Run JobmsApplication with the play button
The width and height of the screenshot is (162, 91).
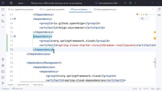click(125, 3)
